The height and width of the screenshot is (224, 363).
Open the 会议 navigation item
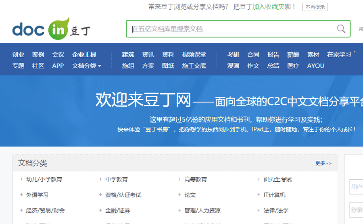tap(58, 54)
